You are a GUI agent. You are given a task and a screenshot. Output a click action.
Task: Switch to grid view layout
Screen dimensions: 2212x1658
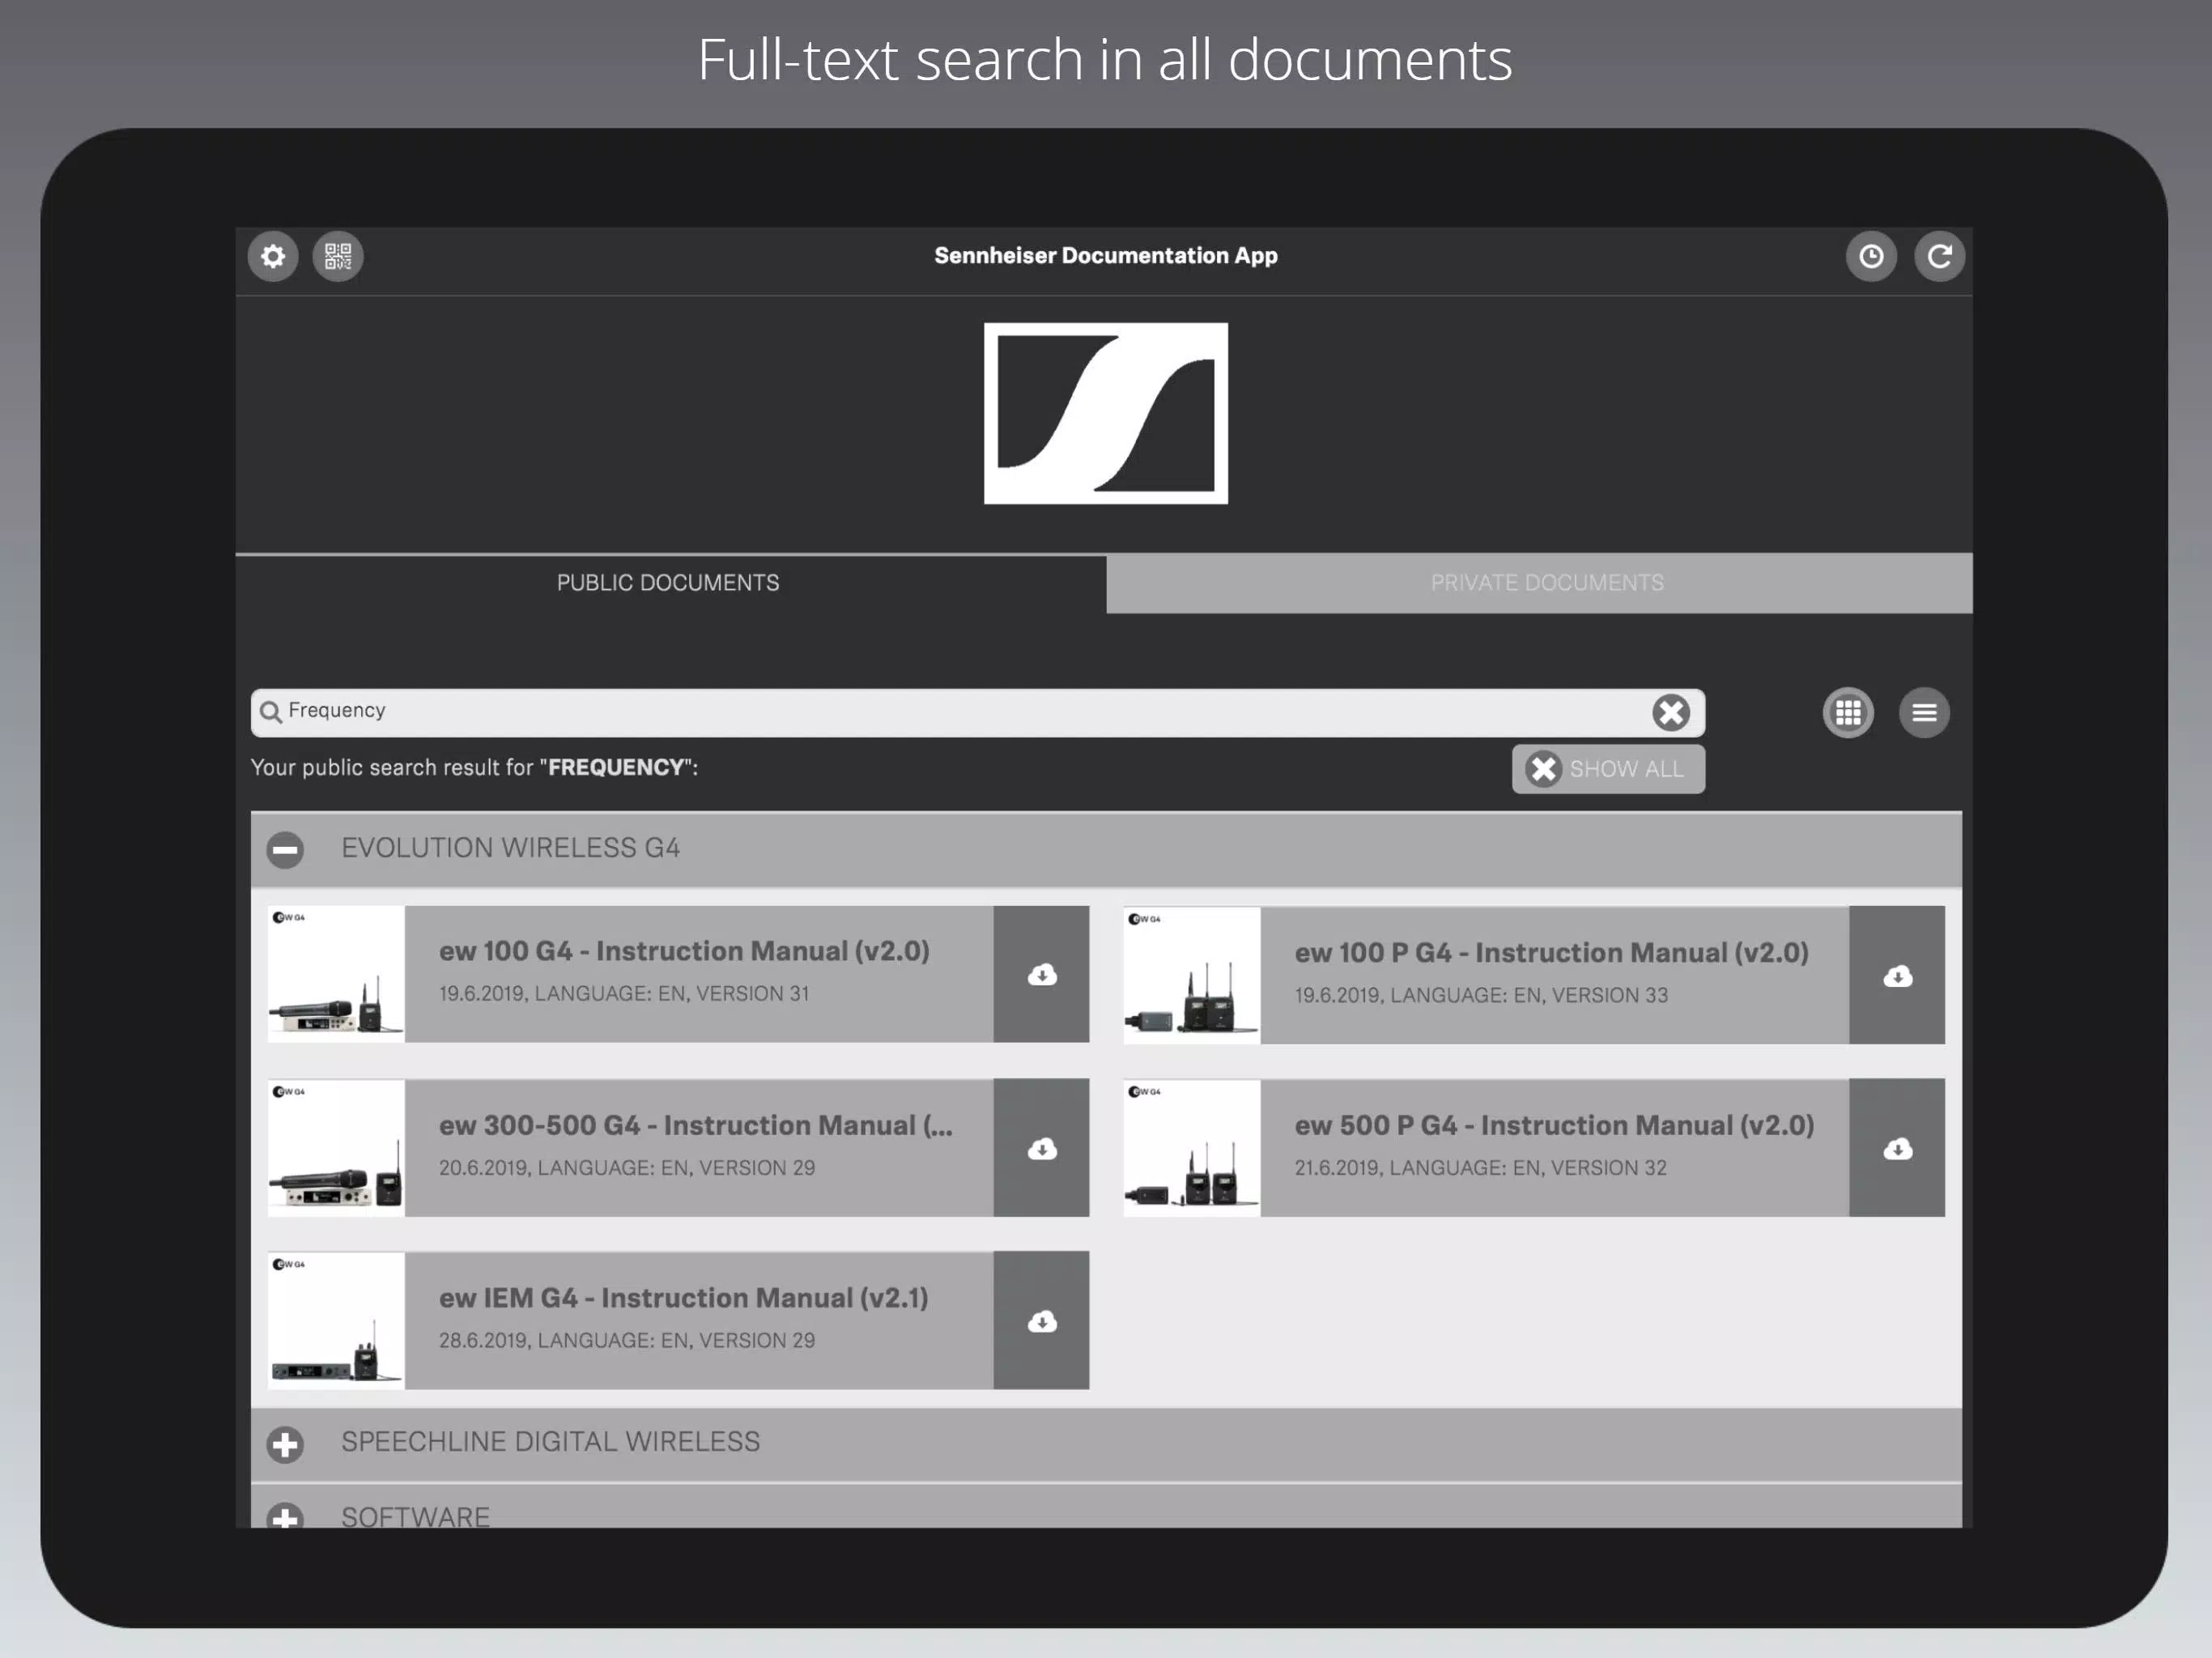(x=1848, y=713)
